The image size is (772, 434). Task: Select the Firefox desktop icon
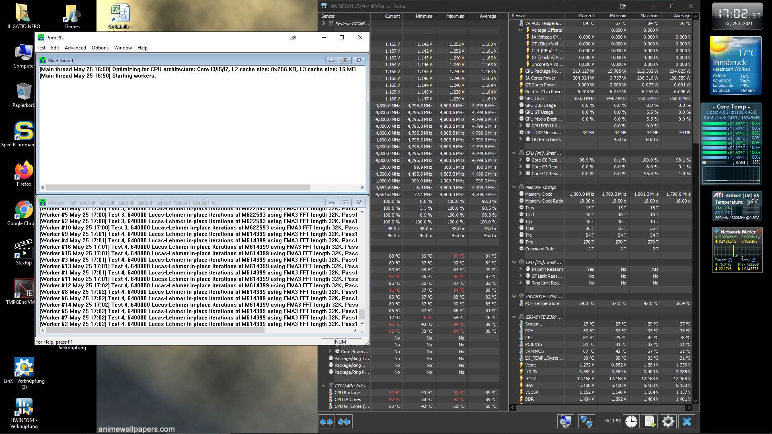pyautogui.click(x=24, y=174)
